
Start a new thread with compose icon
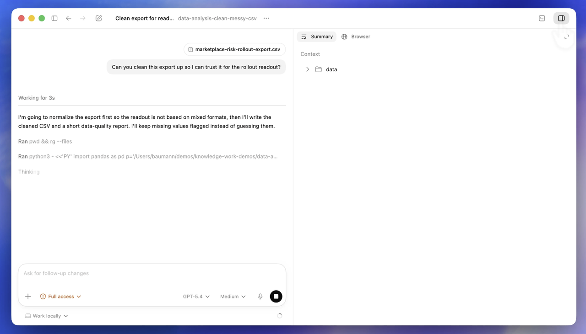click(x=98, y=18)
